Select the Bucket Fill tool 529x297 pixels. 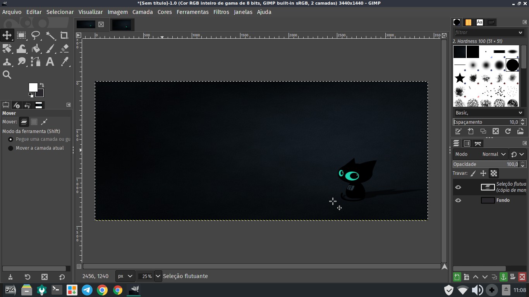(36, 49)
